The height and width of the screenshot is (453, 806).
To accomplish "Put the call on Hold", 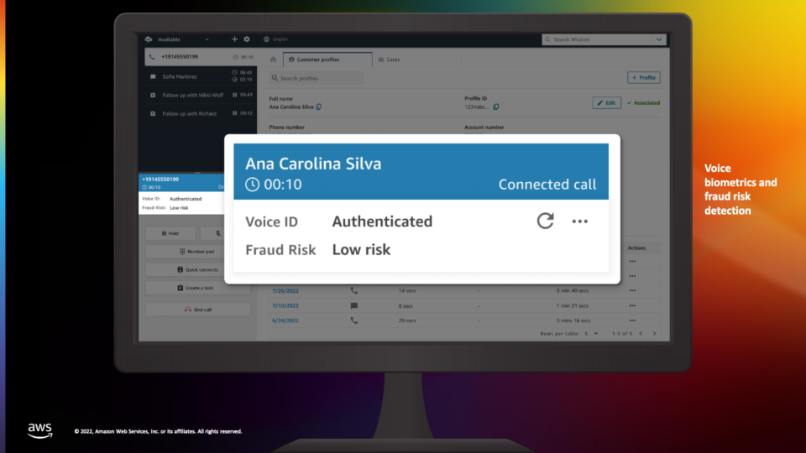I will 170,233.
